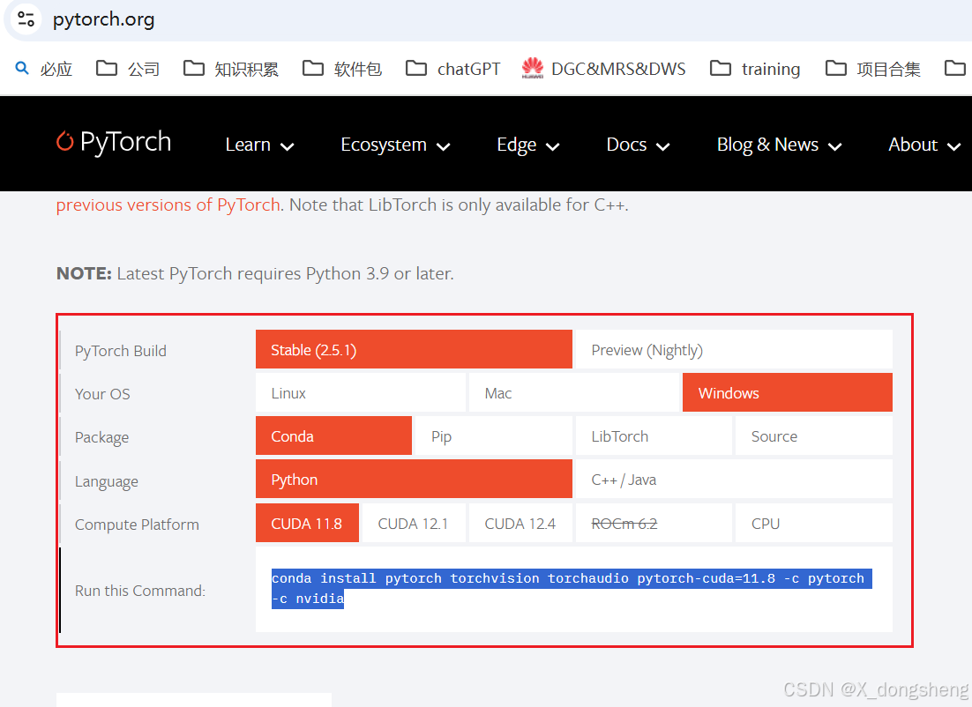
Task: Click the NOTE about Python 3.9 requirement
Action: pos(255,274)
